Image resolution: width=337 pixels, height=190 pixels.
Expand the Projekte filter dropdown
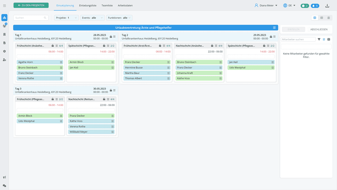point(66,18)
